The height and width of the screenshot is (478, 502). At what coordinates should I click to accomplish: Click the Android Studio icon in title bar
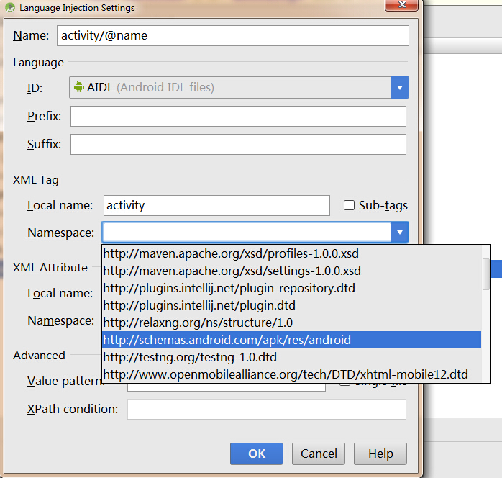10,7
